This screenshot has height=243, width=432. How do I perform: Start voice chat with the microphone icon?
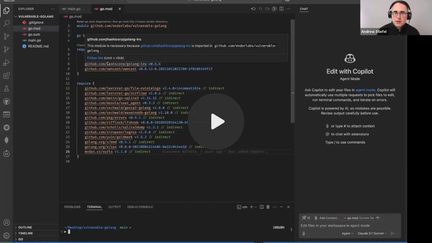coord(304,233)
